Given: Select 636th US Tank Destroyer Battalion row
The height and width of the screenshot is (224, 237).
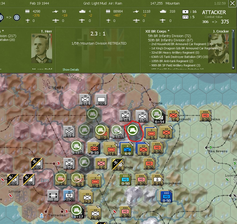Looking at the screenshot, I should coord(179,57).
